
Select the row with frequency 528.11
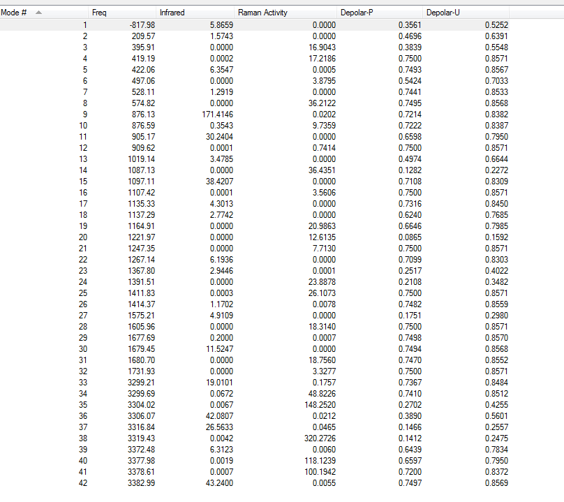tap(254, 91)
